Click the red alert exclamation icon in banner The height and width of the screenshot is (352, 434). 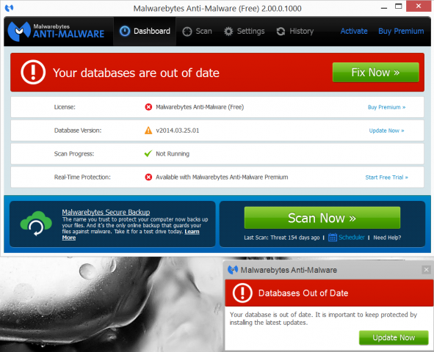33,72
